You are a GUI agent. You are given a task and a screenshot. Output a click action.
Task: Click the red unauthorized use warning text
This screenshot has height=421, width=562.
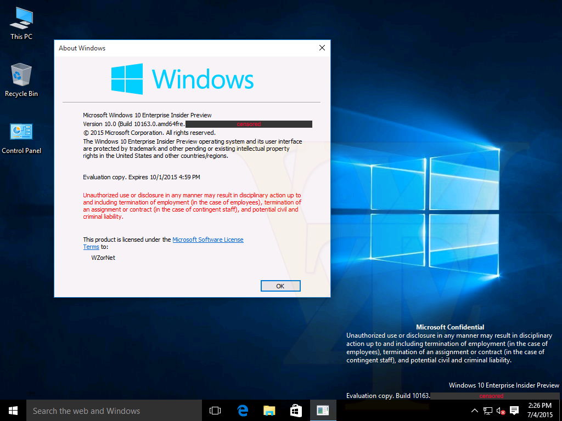pos(192,206)
